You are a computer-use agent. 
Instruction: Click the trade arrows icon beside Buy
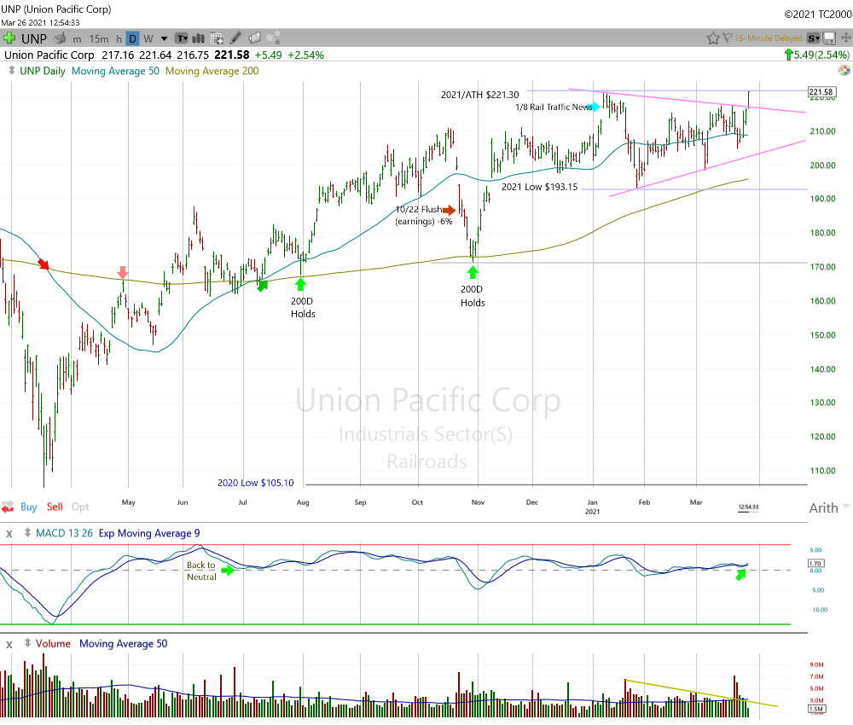[x=8, y=507]
